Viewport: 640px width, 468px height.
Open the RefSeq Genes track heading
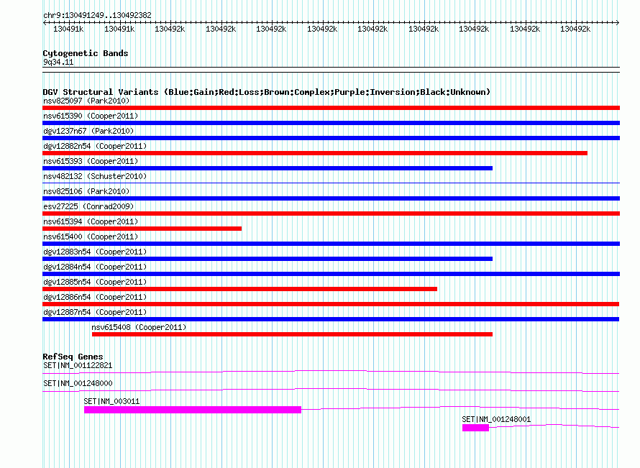pyautogui.click(x=73, y=356)
